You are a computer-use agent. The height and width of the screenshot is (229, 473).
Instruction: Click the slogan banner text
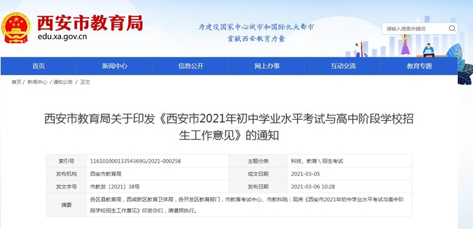tap(256, 33)
